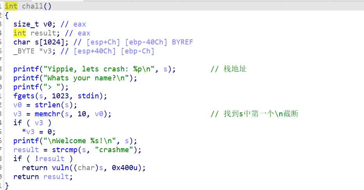Select the 栈地址 comment
The image size is (364, 190).
pos(235,69)
